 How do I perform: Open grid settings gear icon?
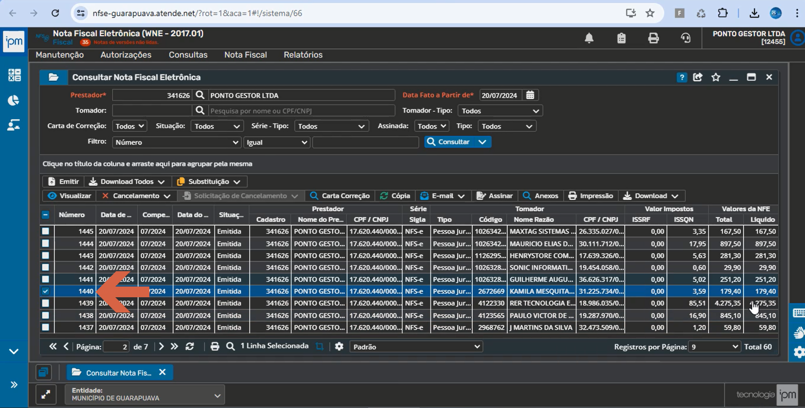coord(339,347)
